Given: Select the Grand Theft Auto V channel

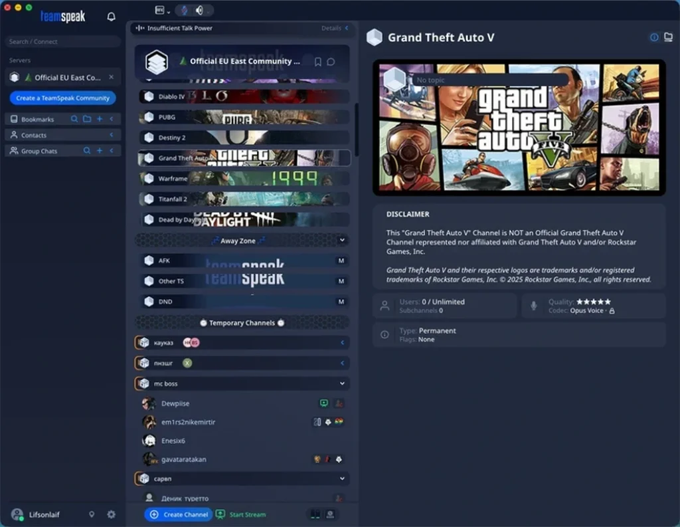Looking at the screenshot, I should (244, 158).
